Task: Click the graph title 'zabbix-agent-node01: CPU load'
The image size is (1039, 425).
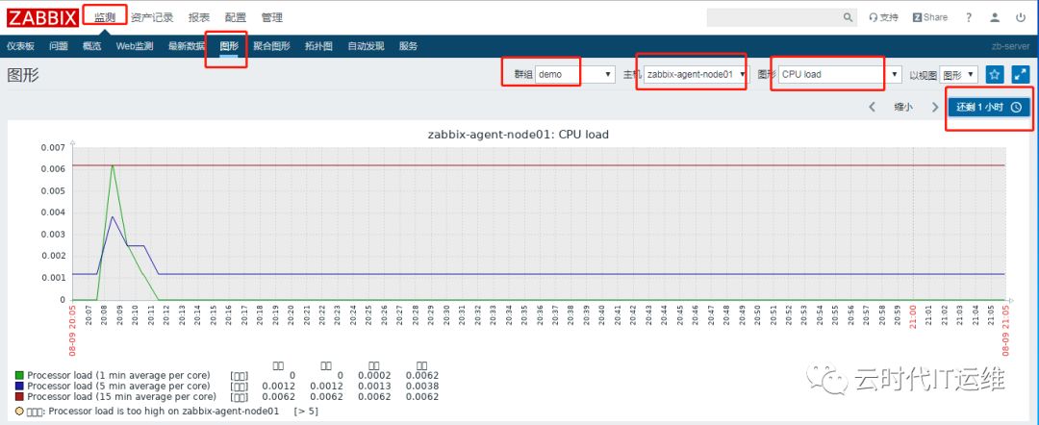Action: 519,135
